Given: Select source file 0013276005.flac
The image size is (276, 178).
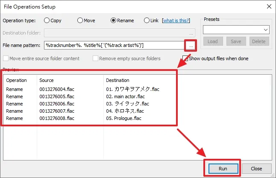Looking at the screenshot, I should coord(57,96).
